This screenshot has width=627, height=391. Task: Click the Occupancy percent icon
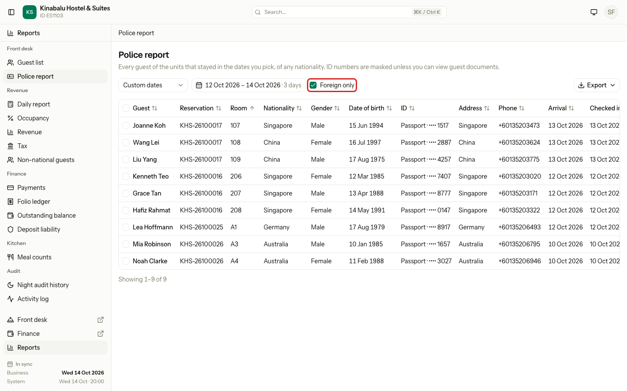pos(10,118)
